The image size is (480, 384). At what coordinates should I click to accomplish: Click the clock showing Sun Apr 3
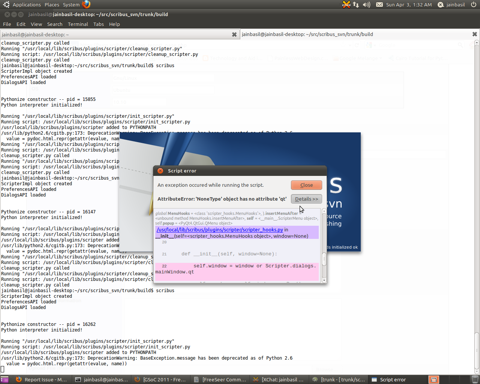tap(409, 4)
